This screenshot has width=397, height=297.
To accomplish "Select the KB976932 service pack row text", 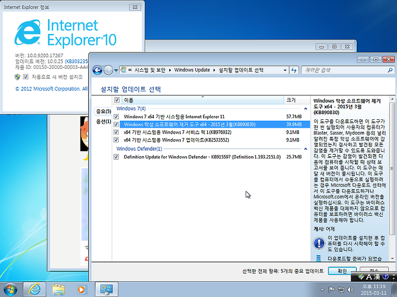I will [x=178, y=132].
